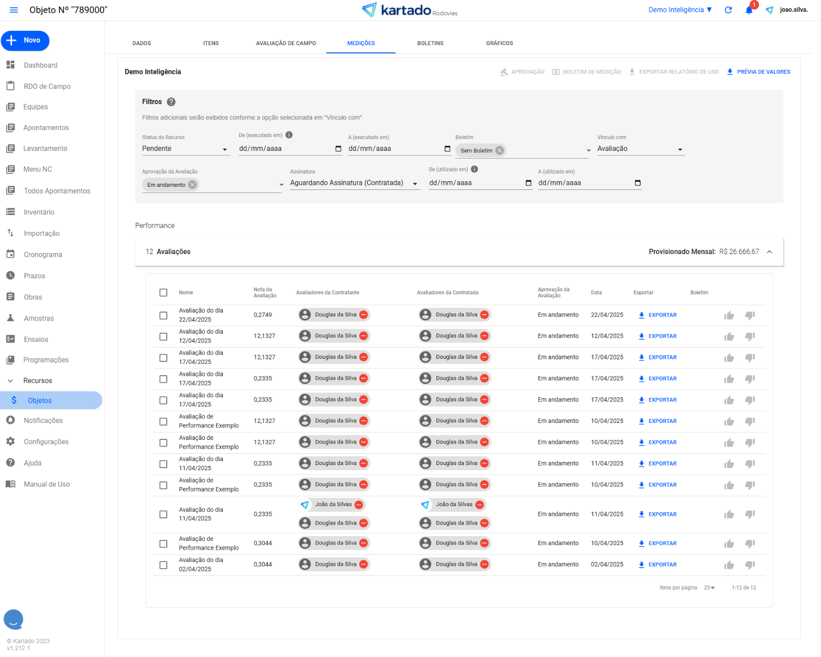
Task: Remove João da Silvas from Avaliadores da Contratante
Action: click(x=359, y=505)
